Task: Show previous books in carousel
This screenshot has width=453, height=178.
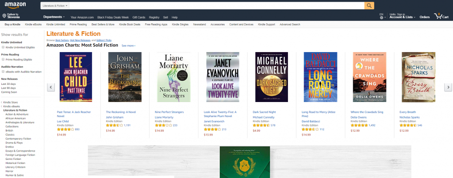Action: [x=51, y=87]
